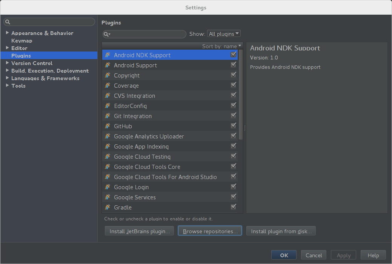
Task: Uncheck the CVS Integration plugin
Action: pyautogui.click(x=234, y=95)
